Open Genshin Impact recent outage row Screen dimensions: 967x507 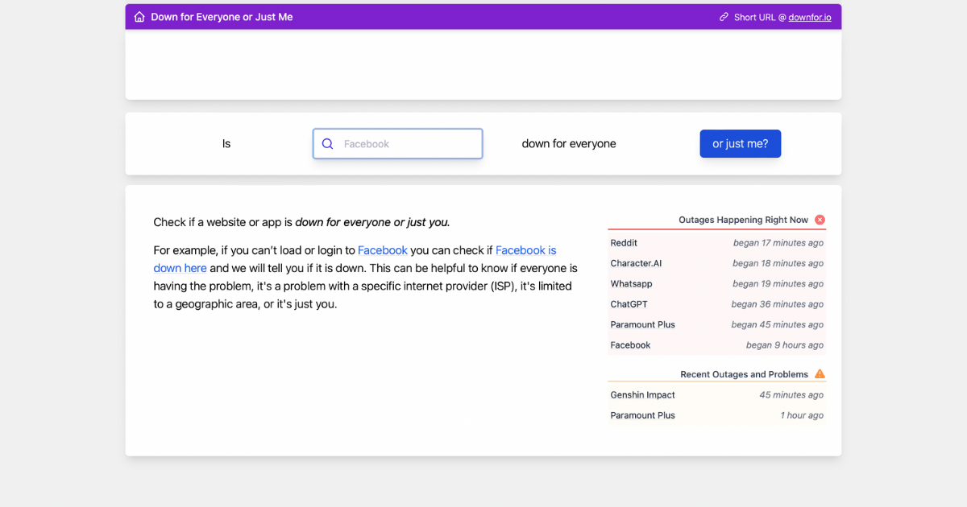click(x=717, y=395)
